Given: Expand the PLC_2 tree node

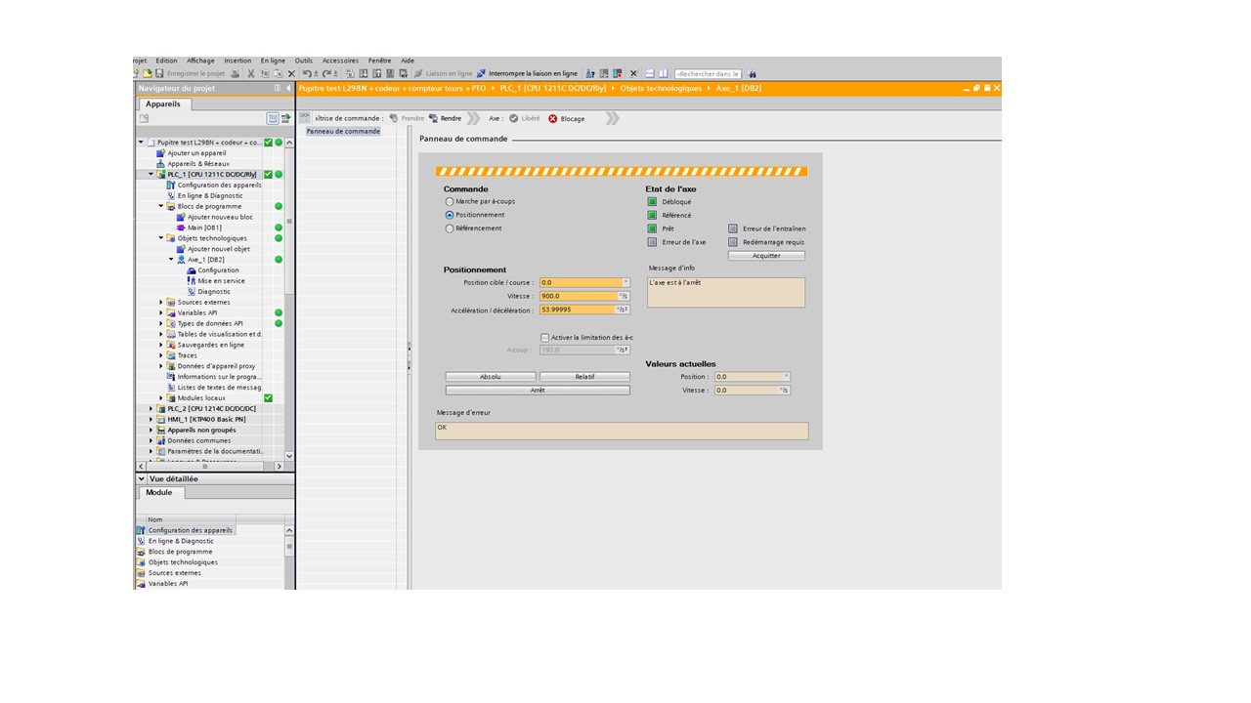Looking at the screenshot, I should point(151,409).
